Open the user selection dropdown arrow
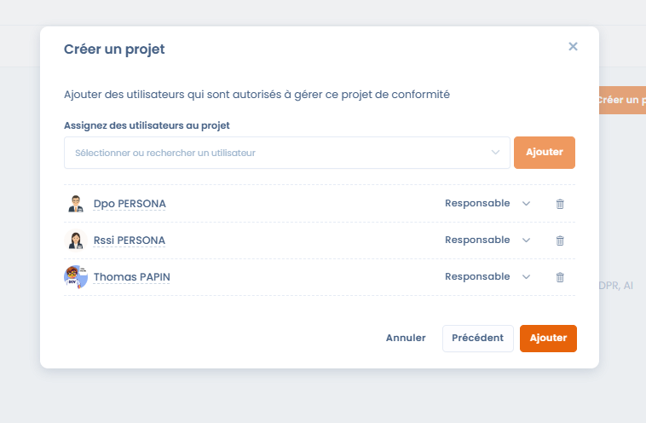 click(x=495, y=153)
